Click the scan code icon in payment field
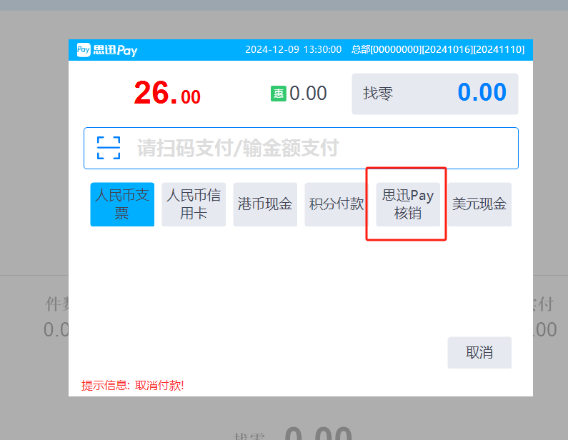 click(109, 148)
